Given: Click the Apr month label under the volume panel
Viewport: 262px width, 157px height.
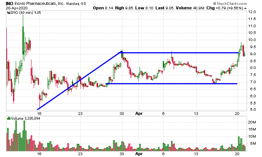Looking at the screenshot, I should tap(139, 154).
